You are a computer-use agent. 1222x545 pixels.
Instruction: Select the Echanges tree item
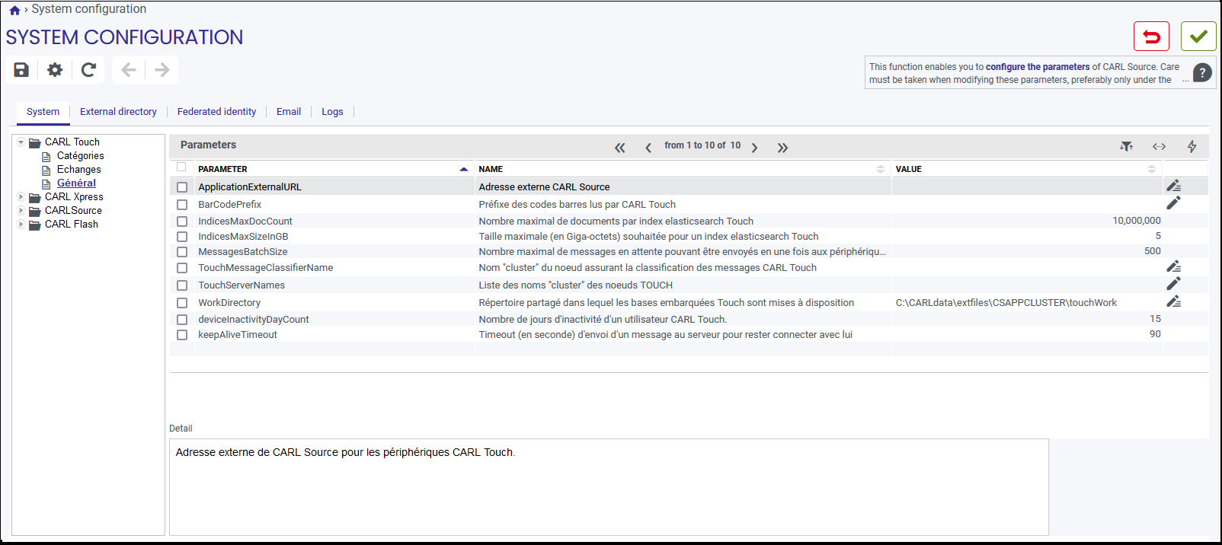pyautogui.click(x=78, y=170)
